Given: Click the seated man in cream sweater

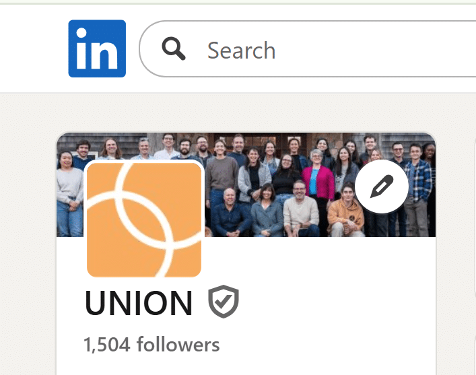Looking at the screenshot, I should tap(300, 209).
